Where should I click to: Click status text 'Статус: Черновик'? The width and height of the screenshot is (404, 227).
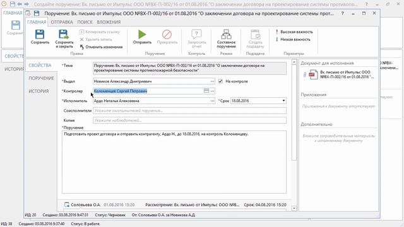[x=110, y=215]
